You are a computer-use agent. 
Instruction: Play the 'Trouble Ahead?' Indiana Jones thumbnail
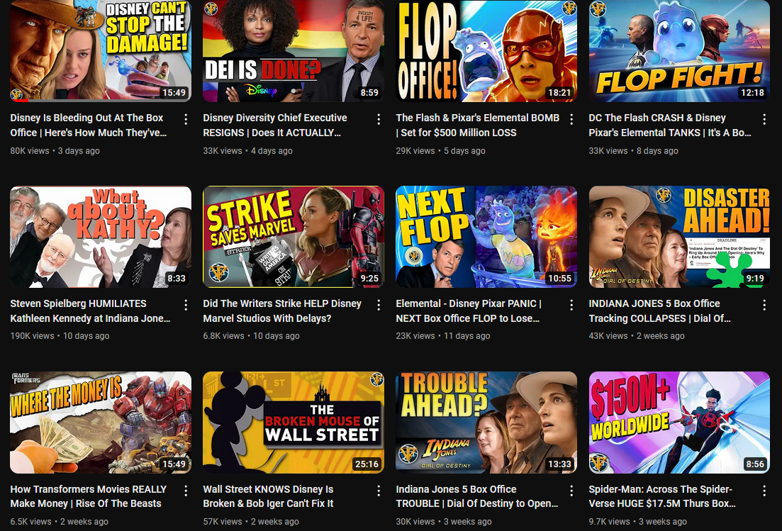click(486, 423)
